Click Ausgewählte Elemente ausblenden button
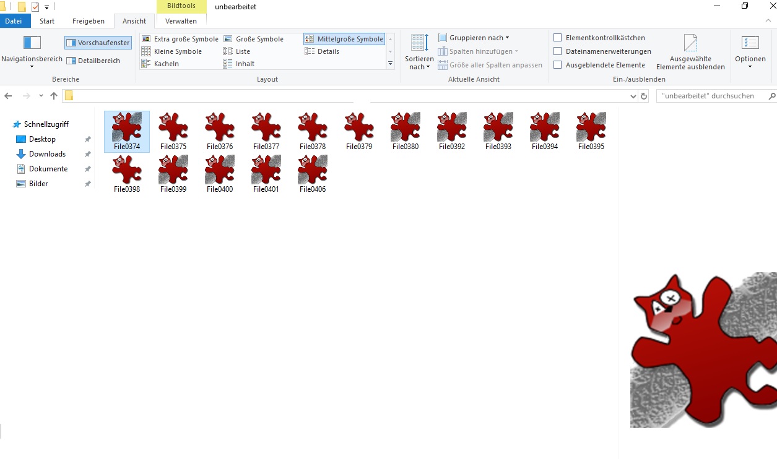This screenshot has height=459, width=777. [690, 53]
